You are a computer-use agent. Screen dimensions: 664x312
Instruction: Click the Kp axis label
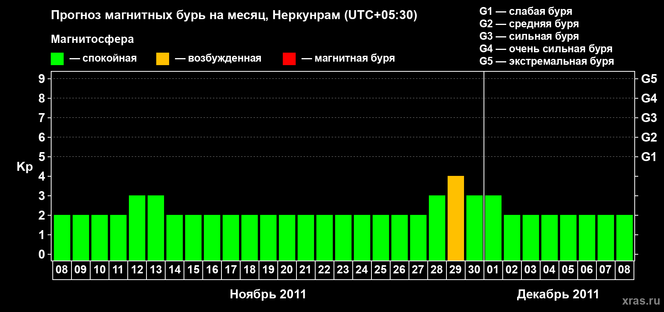point(25,167)
